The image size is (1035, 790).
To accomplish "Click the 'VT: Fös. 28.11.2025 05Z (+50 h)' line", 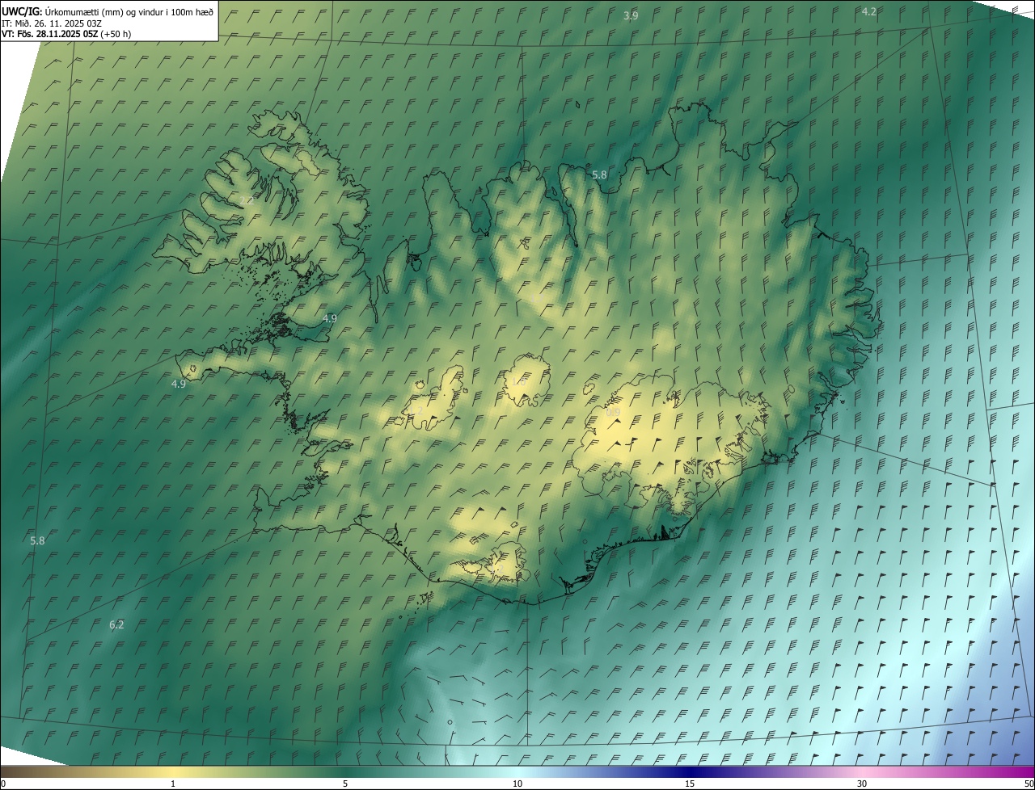I will [x=66, y=34].
